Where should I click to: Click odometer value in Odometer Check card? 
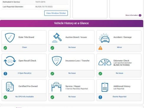pos(122,65)
